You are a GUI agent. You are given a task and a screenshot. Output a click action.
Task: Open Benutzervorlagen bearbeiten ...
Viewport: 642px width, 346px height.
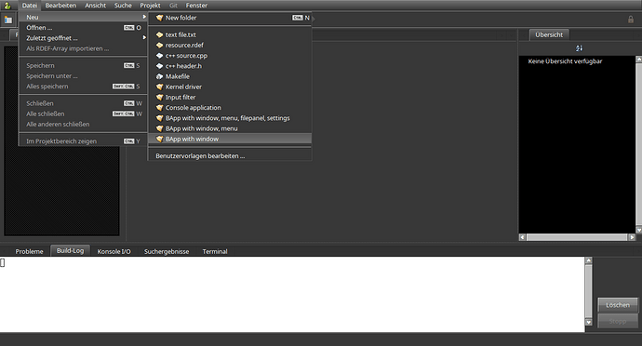click(230, 156)
